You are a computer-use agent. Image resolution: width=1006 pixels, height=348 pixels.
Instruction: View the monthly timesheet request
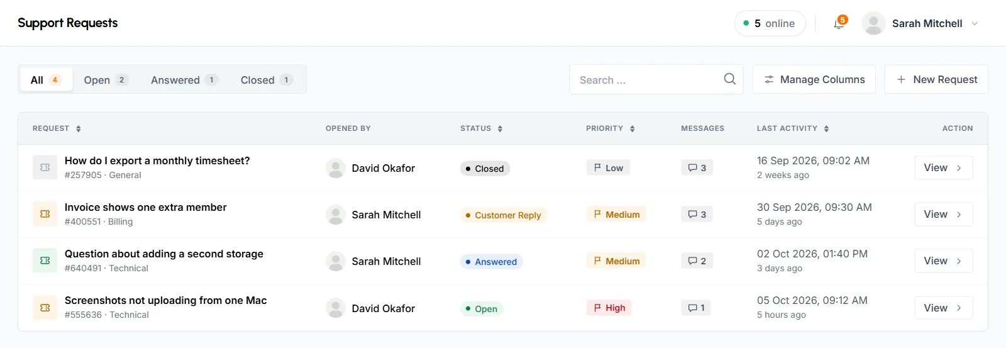click(943, 167)
